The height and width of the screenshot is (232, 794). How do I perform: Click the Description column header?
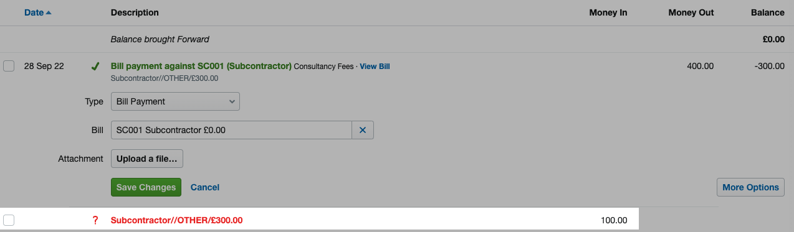pos(135,12)
